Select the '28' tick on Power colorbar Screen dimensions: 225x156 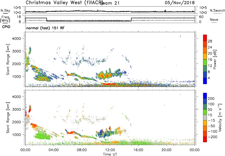[x=210, y=41]
